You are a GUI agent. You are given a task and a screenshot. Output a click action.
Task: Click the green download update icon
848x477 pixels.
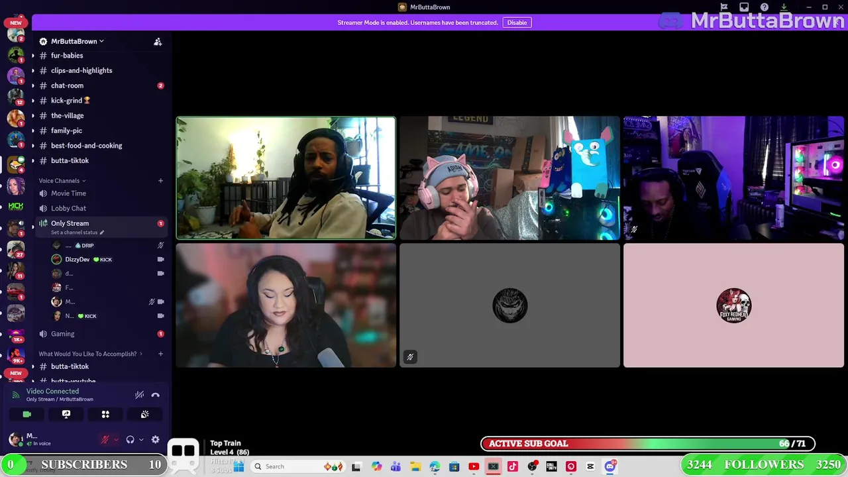[x=784, y=7]
